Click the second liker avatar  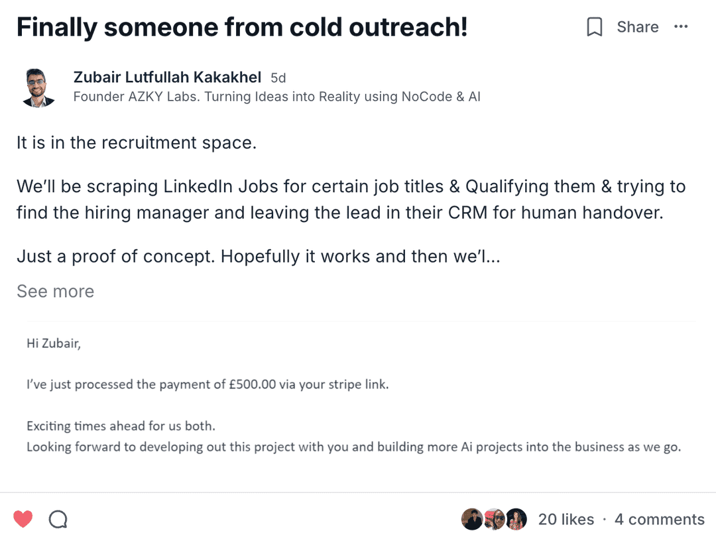(494, 519)
